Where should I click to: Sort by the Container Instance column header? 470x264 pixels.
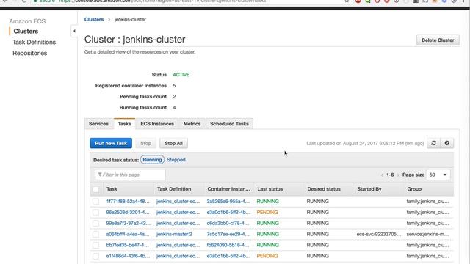pyautogui.click(x=228, y=189)
